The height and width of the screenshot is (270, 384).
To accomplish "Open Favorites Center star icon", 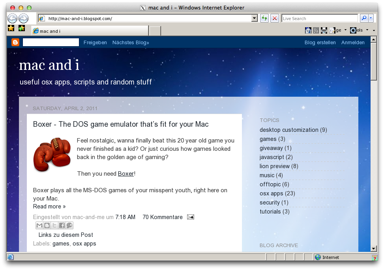I will click(x=11, y=28).
